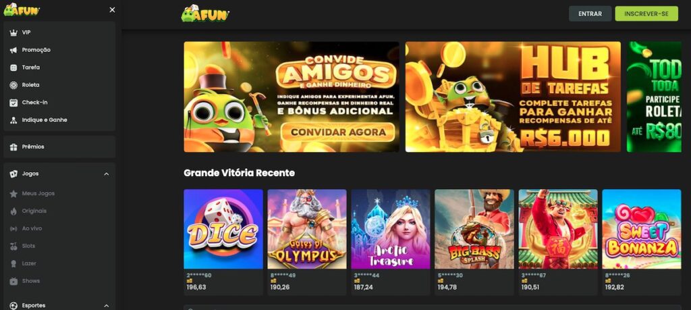Image resolution: width=691 pixels, height=310 pixels.
Task: Click the VIP crown icon in sidebar
Action: click(x=13, y=32)
